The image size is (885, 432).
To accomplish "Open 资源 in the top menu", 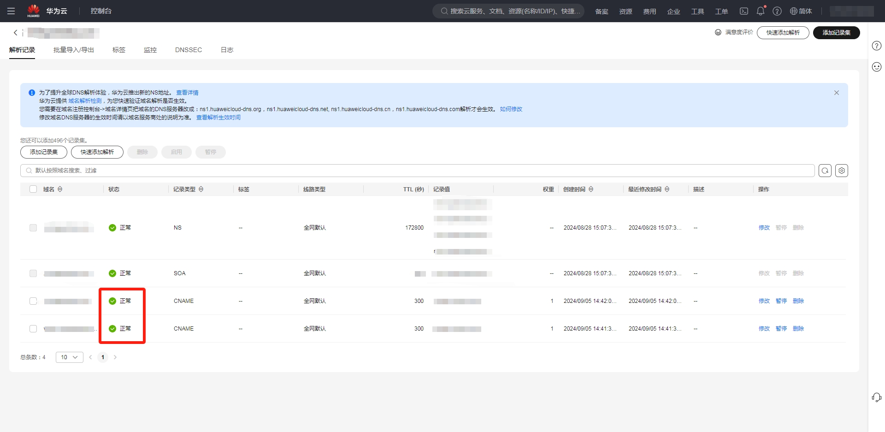I will click(x=625, y=12).
